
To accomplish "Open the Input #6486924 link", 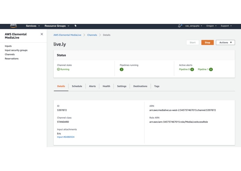I will point(66,137).
